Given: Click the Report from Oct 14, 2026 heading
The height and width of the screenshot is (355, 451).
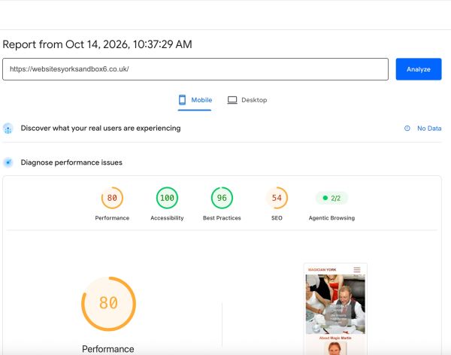Looking at the screenshot, I should (97, 44).
